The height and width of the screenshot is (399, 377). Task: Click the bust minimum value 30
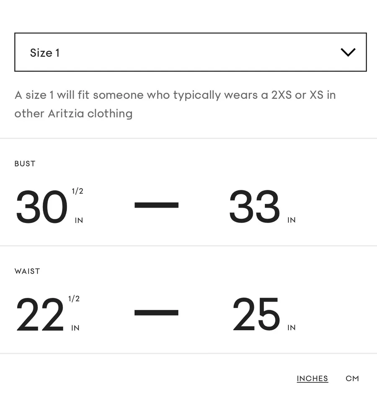[42, 206]
